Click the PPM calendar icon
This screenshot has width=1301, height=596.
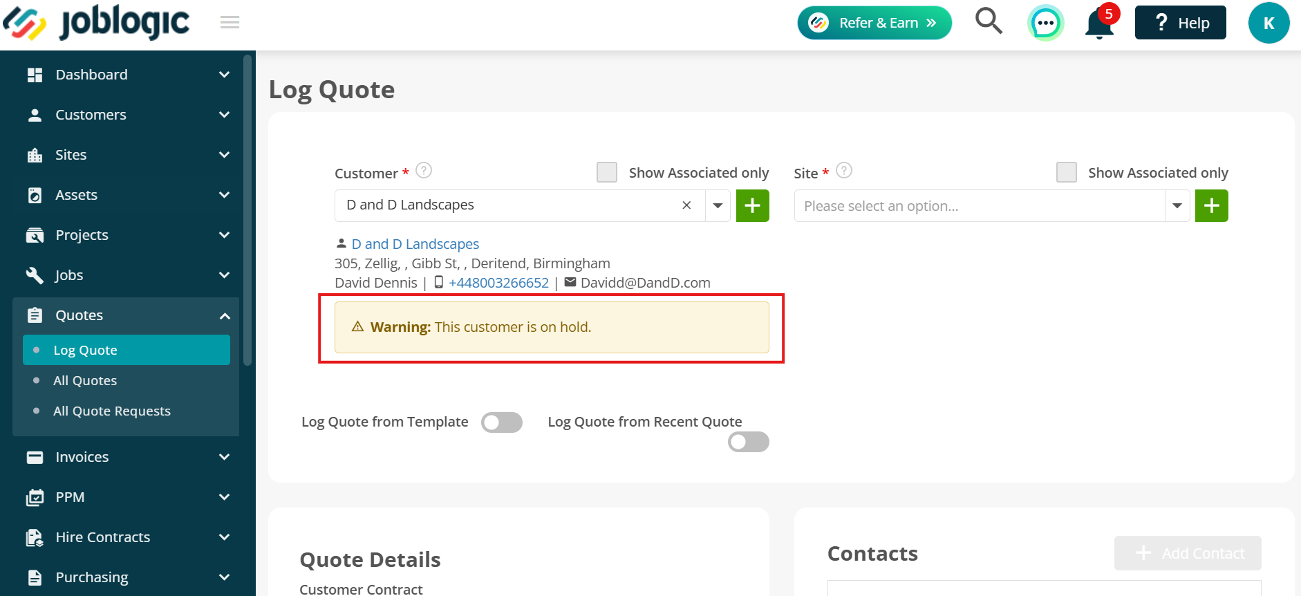pyautogui.click(x=35, y=497)
